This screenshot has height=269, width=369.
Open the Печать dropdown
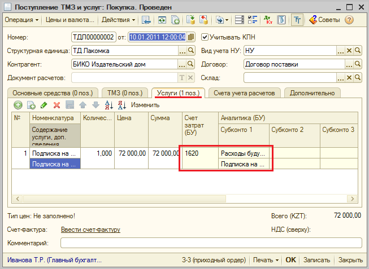pos(266,260)
